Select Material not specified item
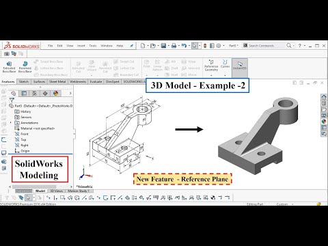 pyautogui.click(x=35, y=128)
